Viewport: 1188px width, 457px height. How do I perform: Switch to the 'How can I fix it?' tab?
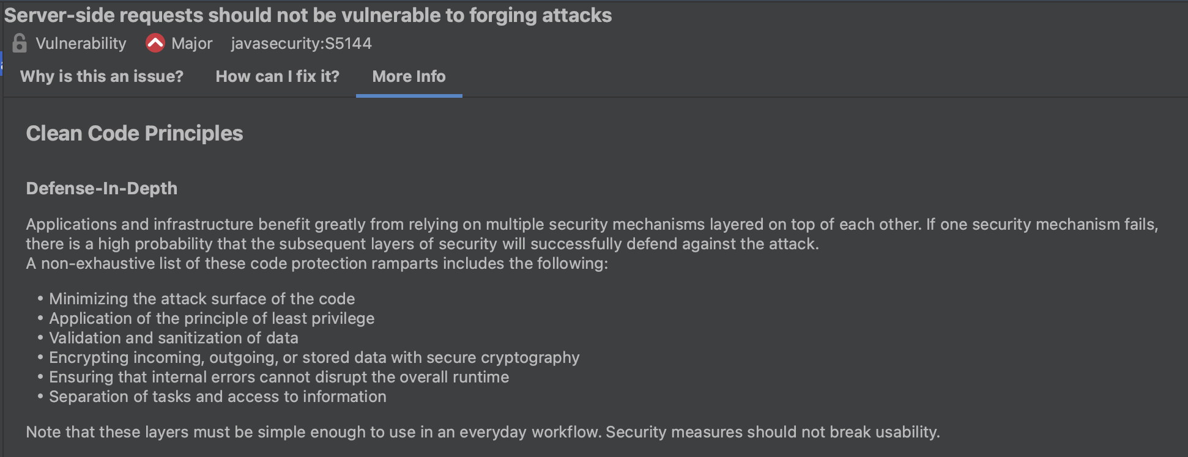coord(277,76)
